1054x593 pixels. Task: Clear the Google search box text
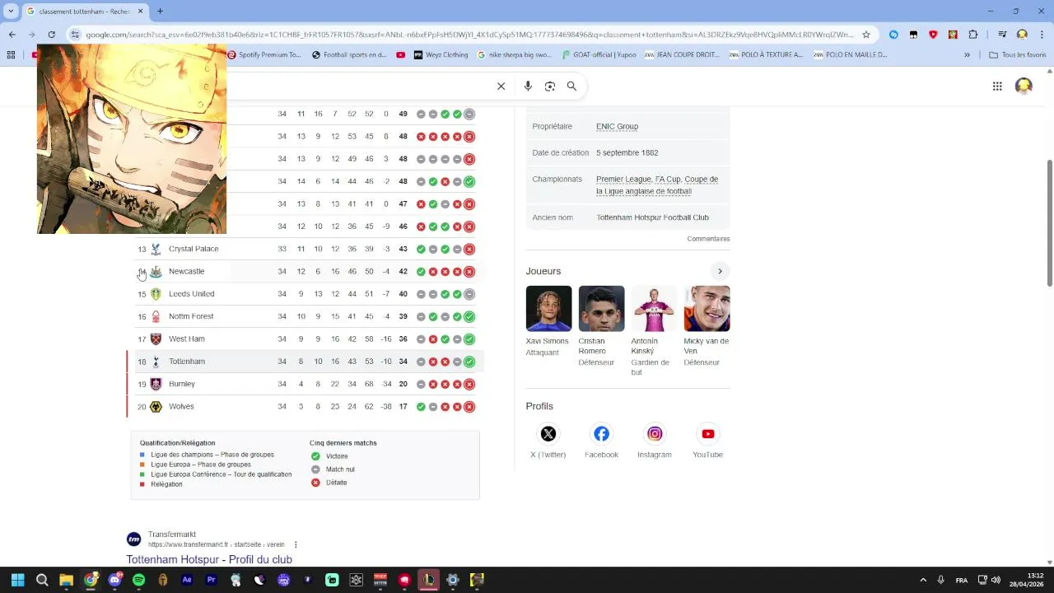[501, 86]
